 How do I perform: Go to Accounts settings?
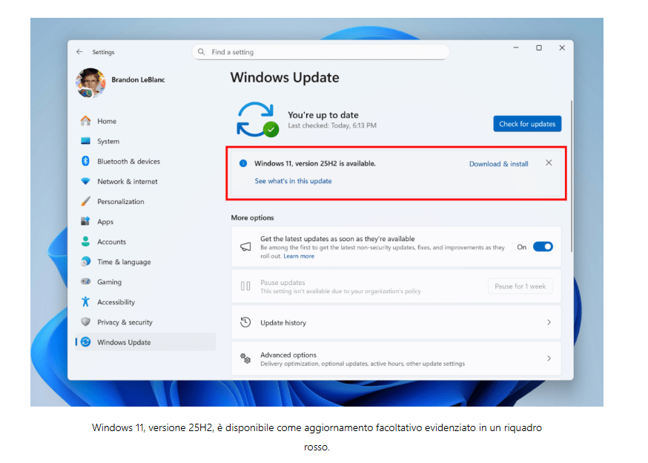[x=145, y=242]
